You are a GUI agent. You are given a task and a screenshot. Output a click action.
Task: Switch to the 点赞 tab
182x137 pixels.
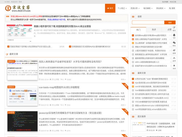point(169,30)
